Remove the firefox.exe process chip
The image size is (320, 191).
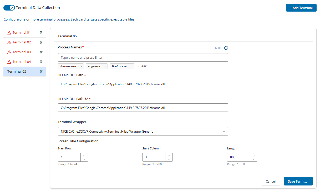131,66
